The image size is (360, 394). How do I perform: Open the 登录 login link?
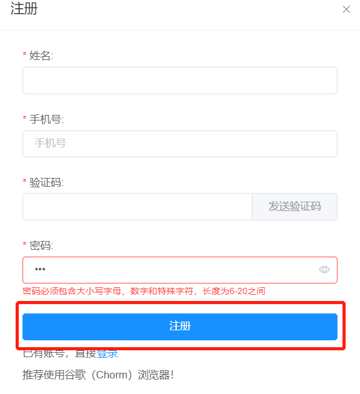pos(107,353)
